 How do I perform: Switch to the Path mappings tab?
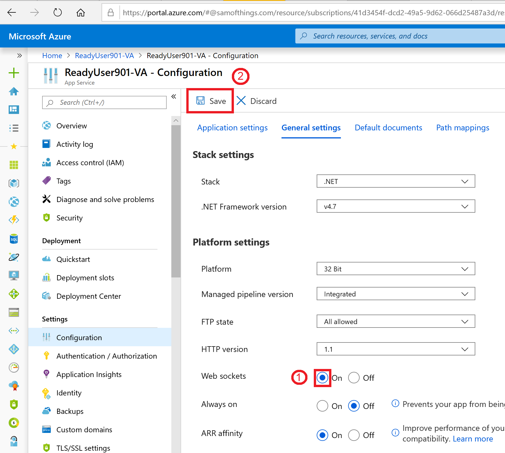[x=463, y=128]
